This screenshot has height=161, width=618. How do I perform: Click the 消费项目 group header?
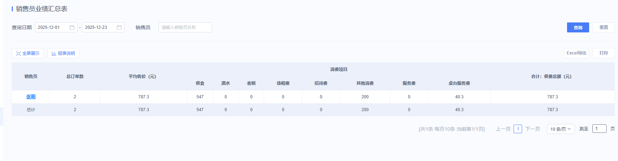coord(339,69)
